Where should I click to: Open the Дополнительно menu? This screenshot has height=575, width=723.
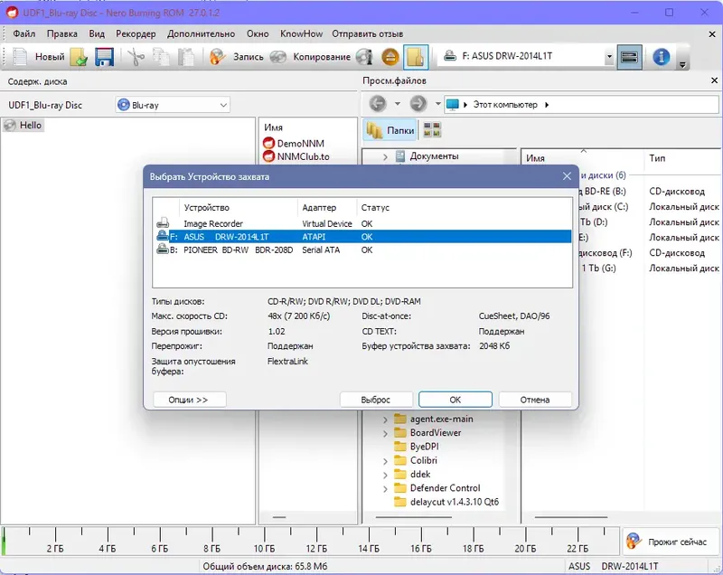pos(201,33)
